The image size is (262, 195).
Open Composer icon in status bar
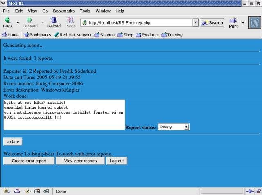pyautogui.click(x=27, y=191)
